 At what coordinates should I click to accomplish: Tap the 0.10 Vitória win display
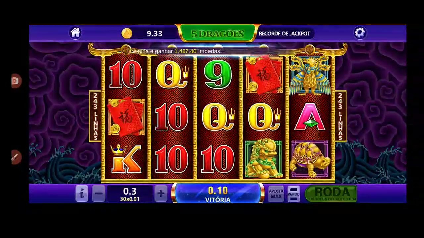pyautogui.click(x=218, y=194)
